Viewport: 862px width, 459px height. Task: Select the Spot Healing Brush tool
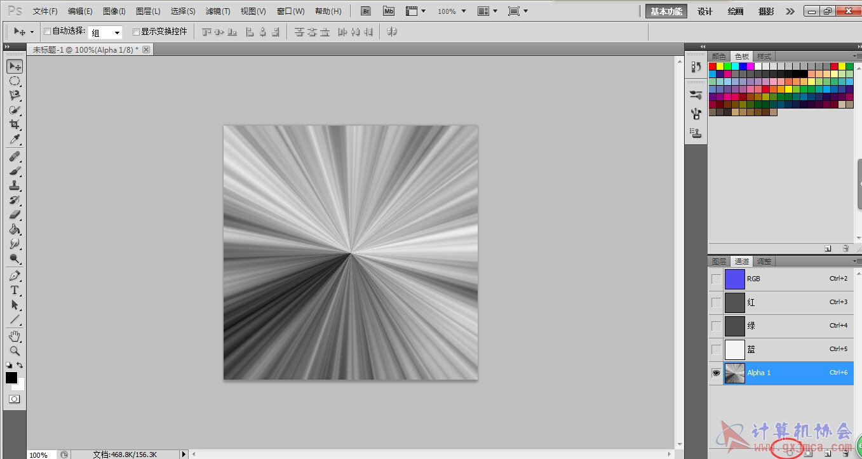tap(15, 157)
